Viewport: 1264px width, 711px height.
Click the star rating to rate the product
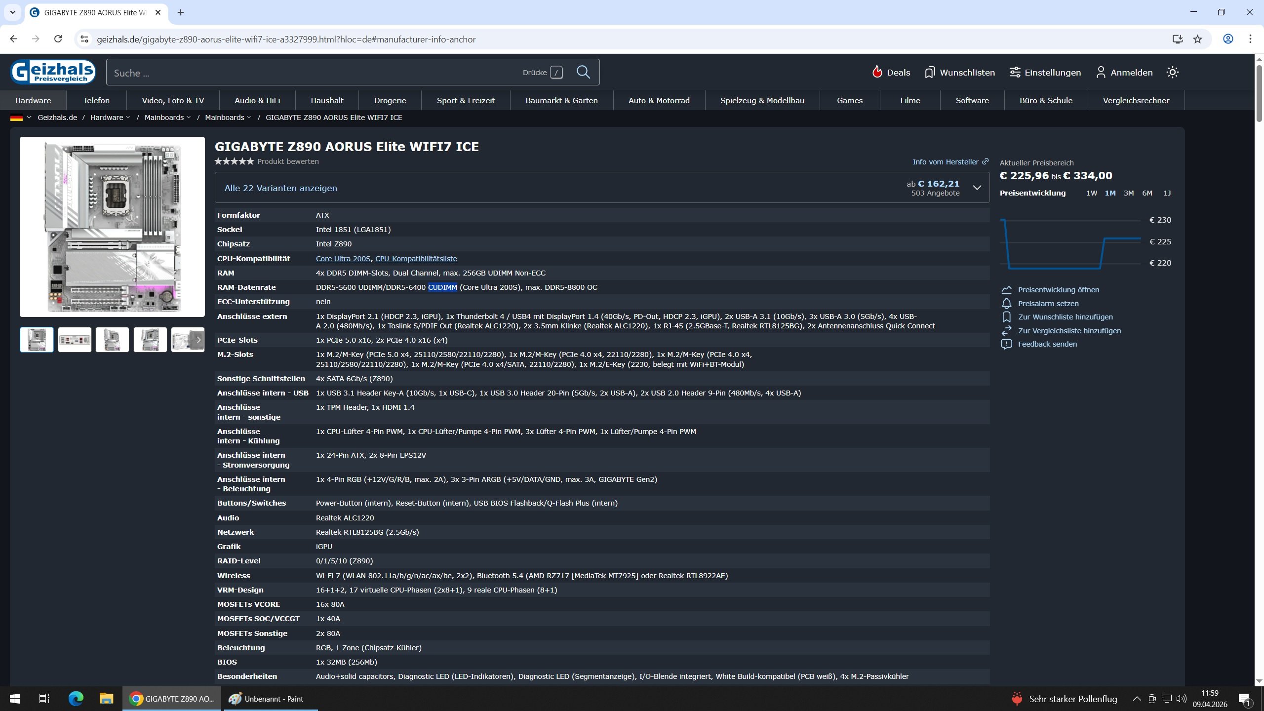click(234, 161)
